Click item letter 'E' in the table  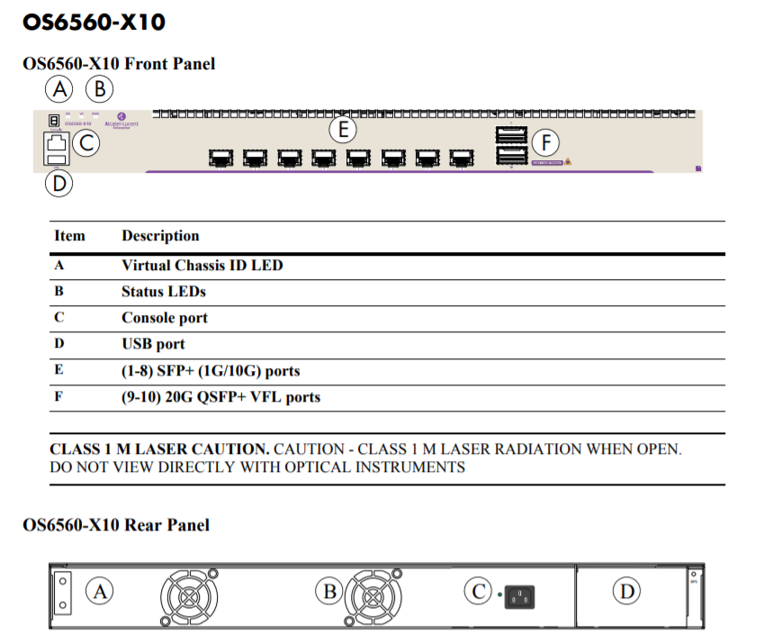[x=58, y=369]
